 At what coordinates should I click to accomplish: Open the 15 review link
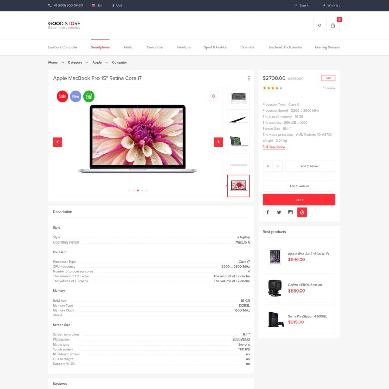(329, 88)
